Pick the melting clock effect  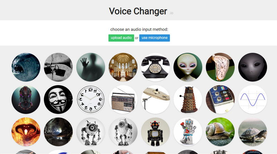pyautogui.click(x=220, y=67)
